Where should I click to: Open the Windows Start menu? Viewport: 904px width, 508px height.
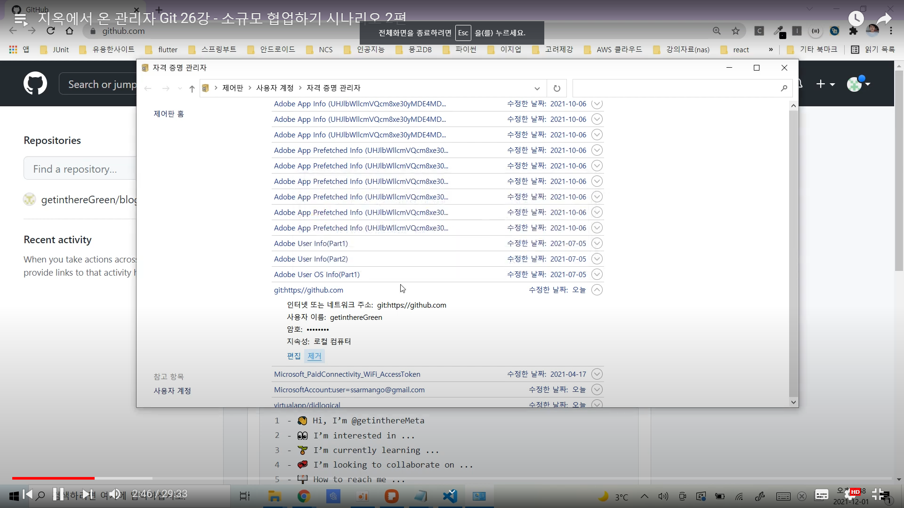14,496
